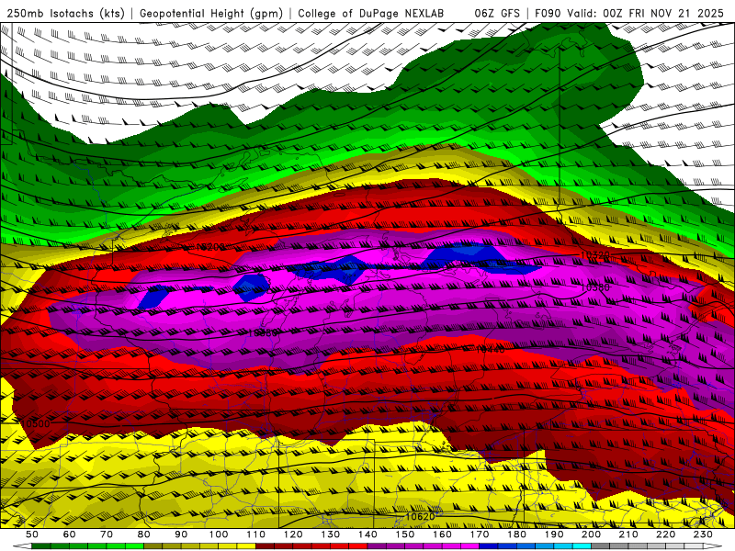
Task: Click the 70 knot colorbar label
Action: click(107, 534)
